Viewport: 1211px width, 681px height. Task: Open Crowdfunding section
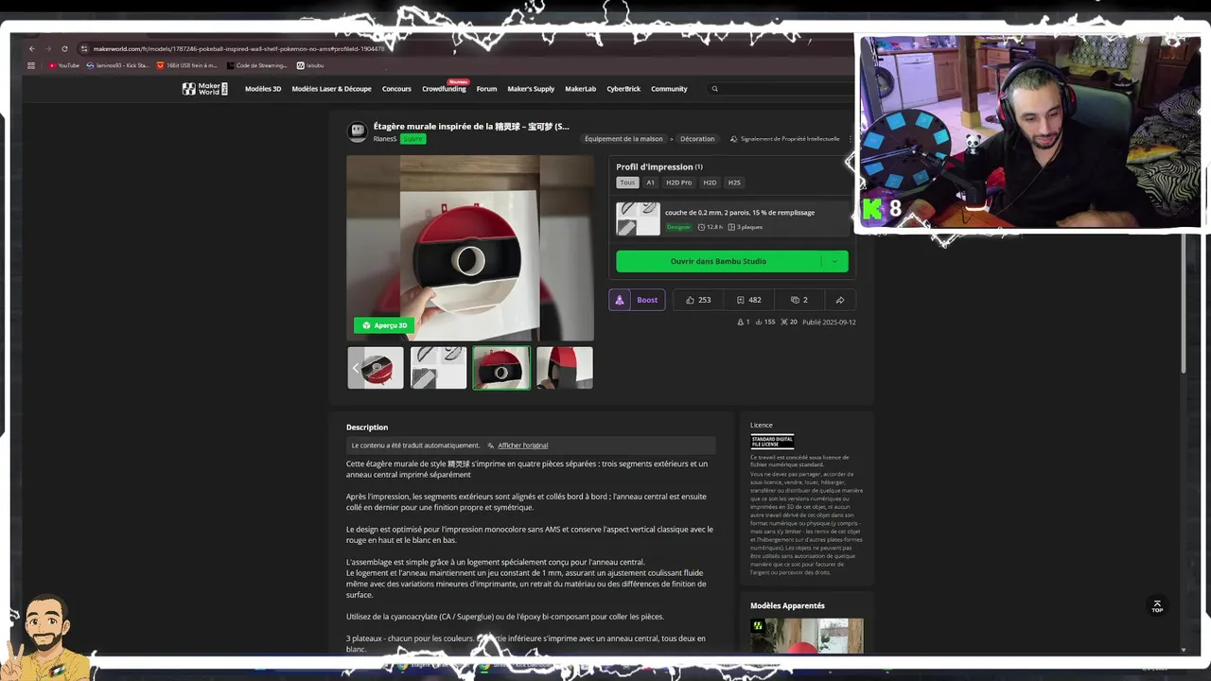[x=444, y=89]
